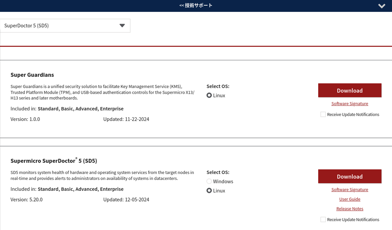Image resolution: width=392 pixels, height=230 pixels.
Task: Open the SuperDoctor 5 (SD5) dropdown
Action: pos(65,26)
